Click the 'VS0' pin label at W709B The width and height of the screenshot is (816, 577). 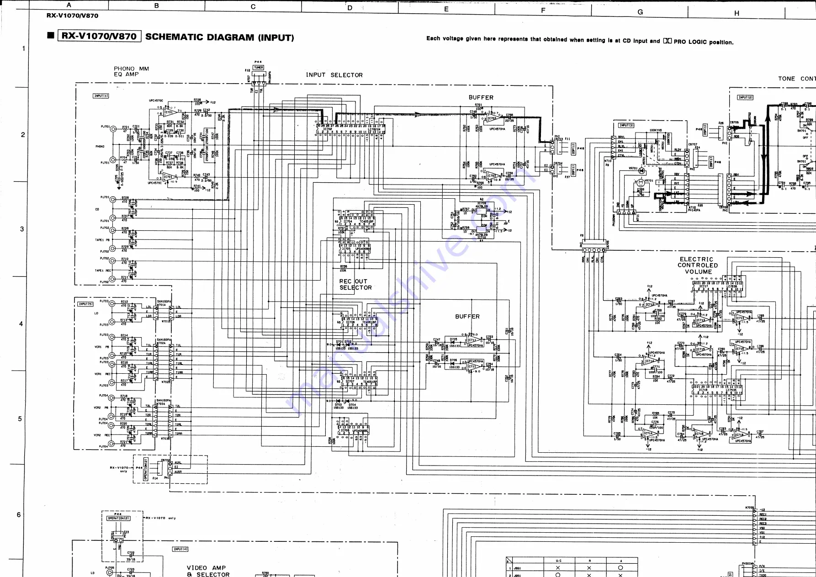click(x=762, y=528)
